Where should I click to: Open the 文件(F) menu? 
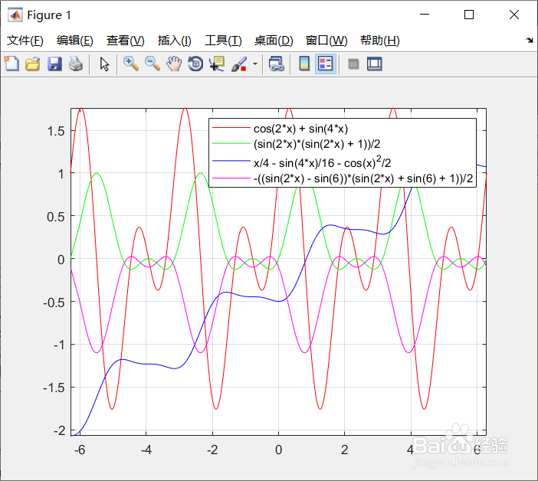click(x=25, y=41)
